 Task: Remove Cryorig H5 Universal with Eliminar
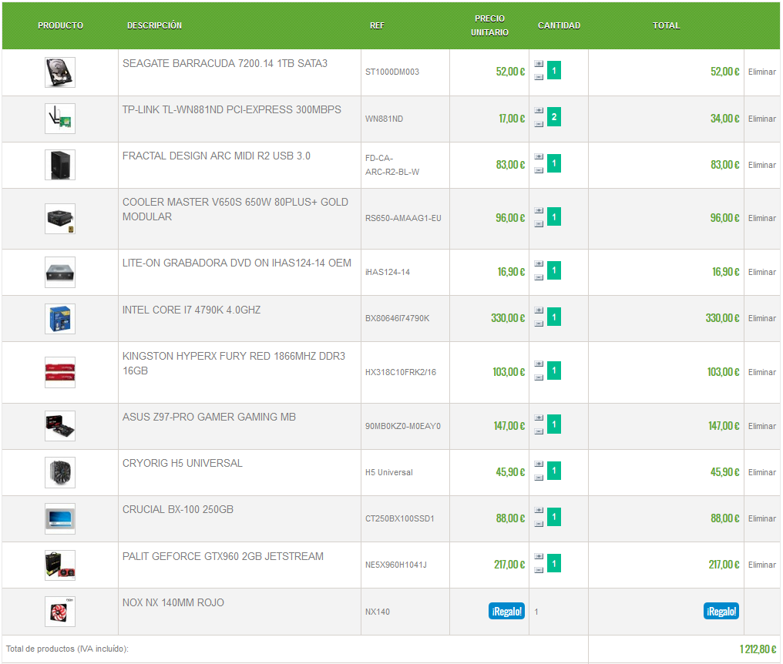(762, 472)
